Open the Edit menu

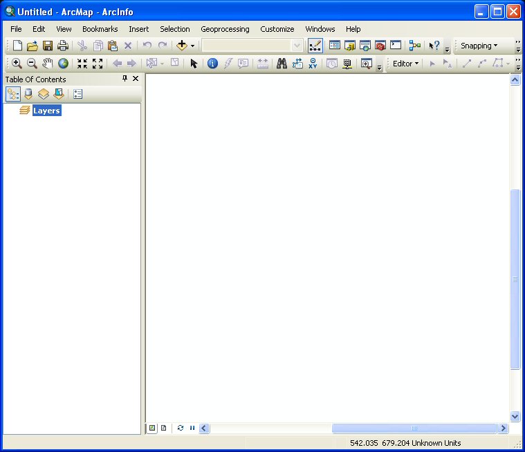pos(39,29)
